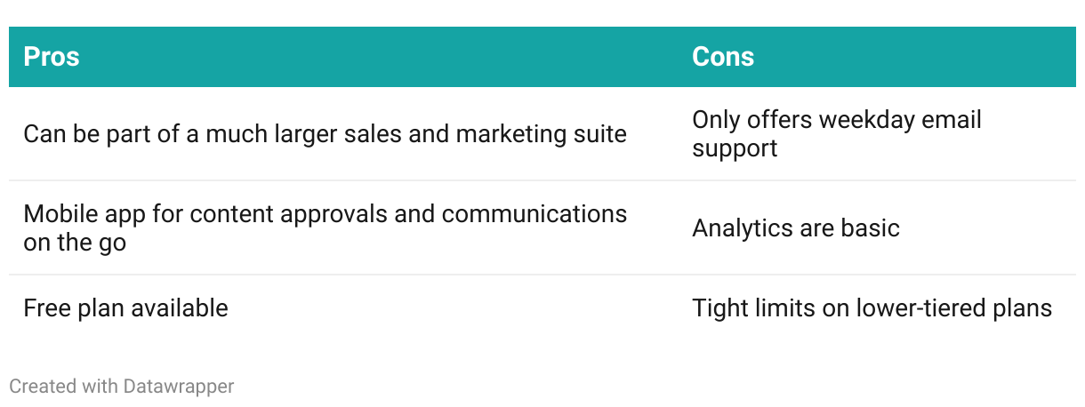The width and height of the screenshot is (1085, 407).
Task: Click the Pros column header
Action: (52, 57)
